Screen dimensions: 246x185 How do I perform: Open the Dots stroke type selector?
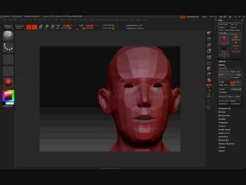[x=8, y=47]
